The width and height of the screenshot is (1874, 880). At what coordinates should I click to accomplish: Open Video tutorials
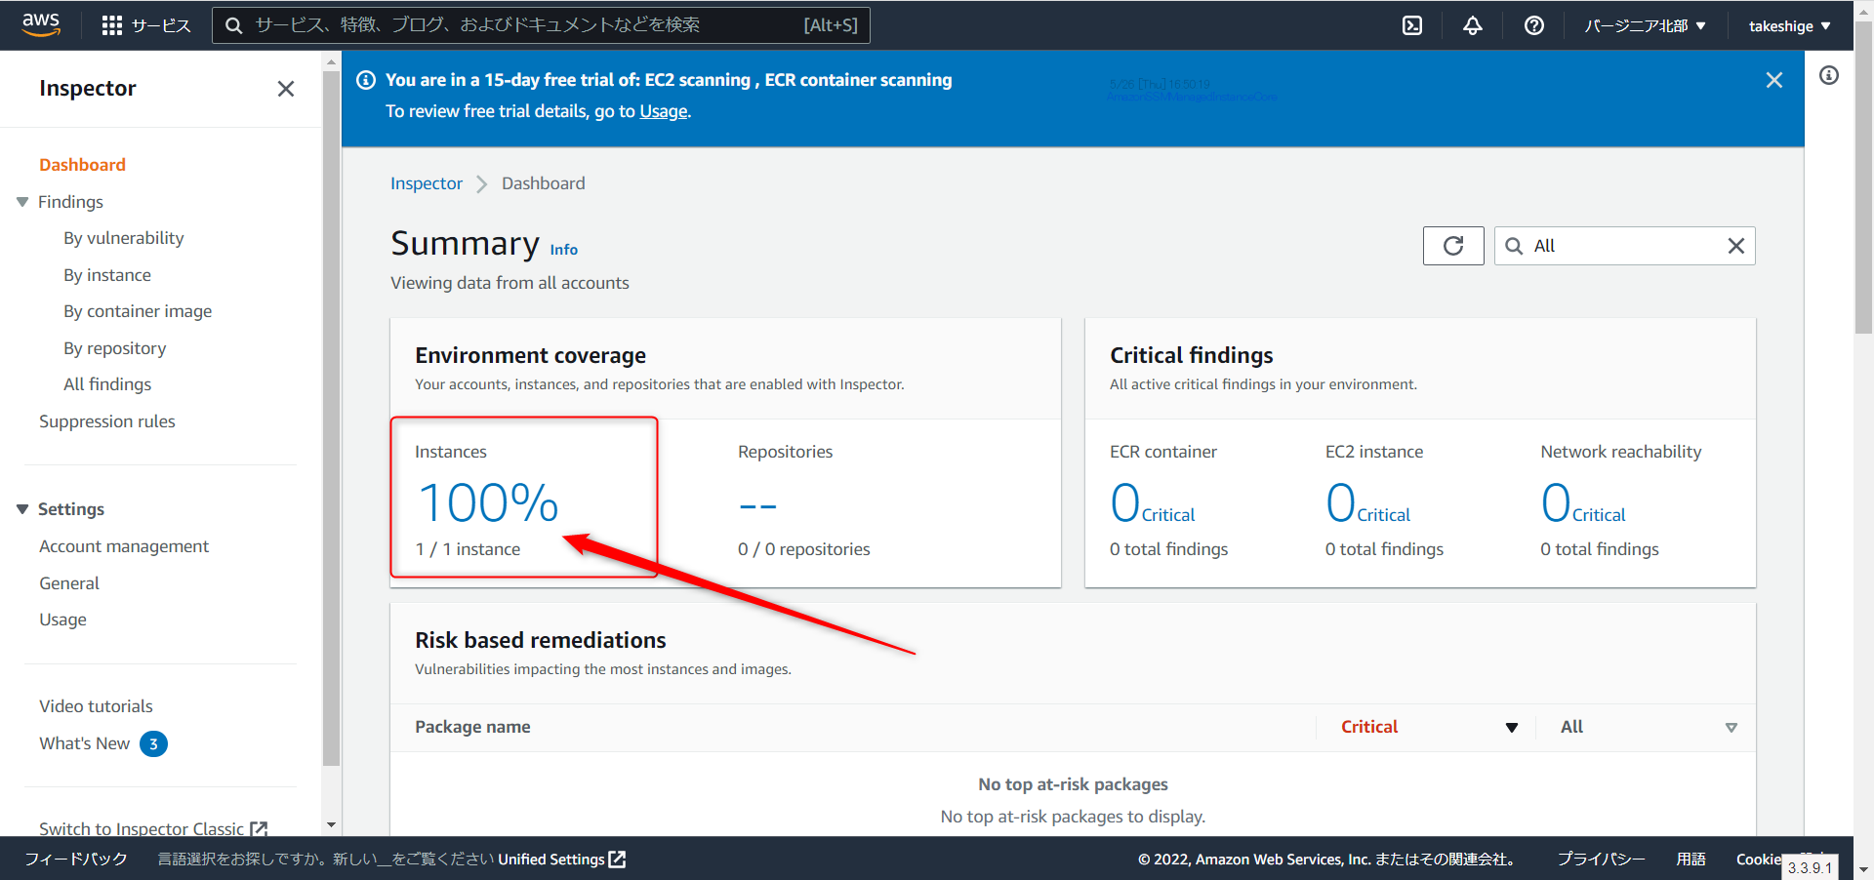point(96,706)
